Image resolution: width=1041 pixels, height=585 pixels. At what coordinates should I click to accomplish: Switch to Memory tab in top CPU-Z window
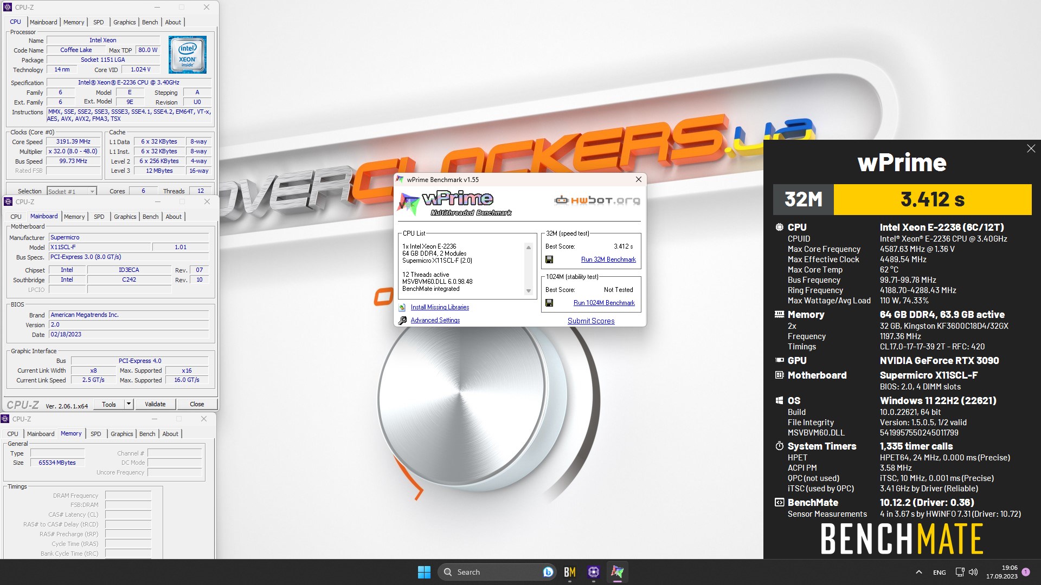74,22
